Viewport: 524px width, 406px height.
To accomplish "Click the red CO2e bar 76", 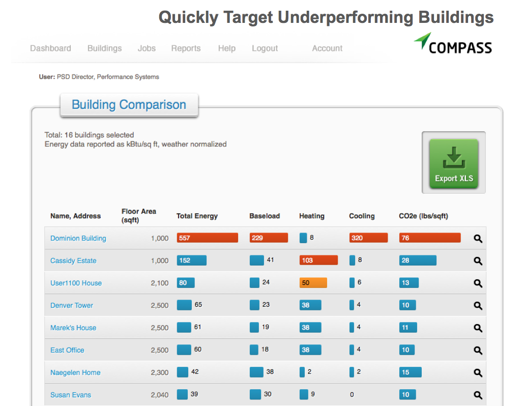I will [x=430, y=238].
